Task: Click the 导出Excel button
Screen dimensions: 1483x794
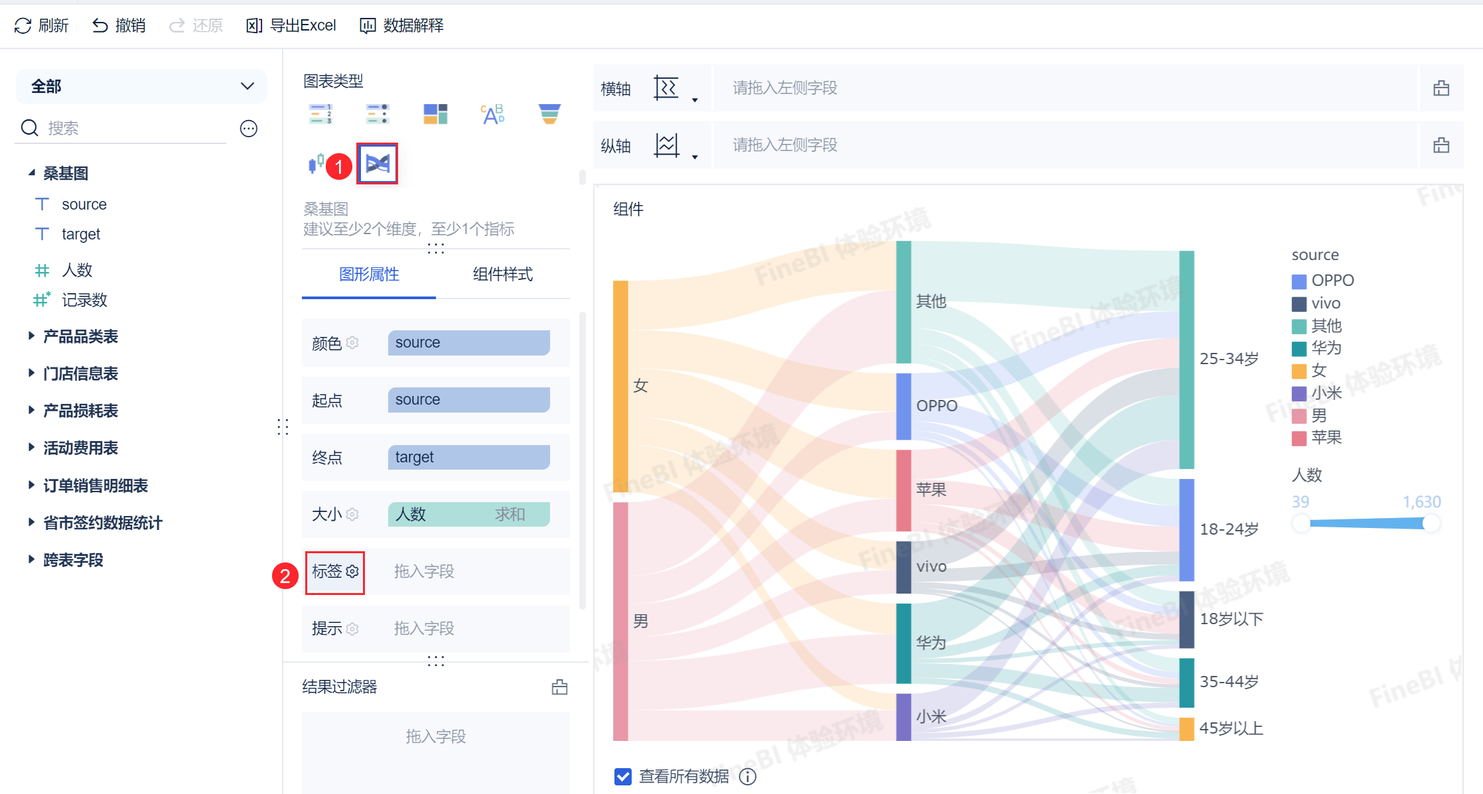Action: (x=291, y=25)
